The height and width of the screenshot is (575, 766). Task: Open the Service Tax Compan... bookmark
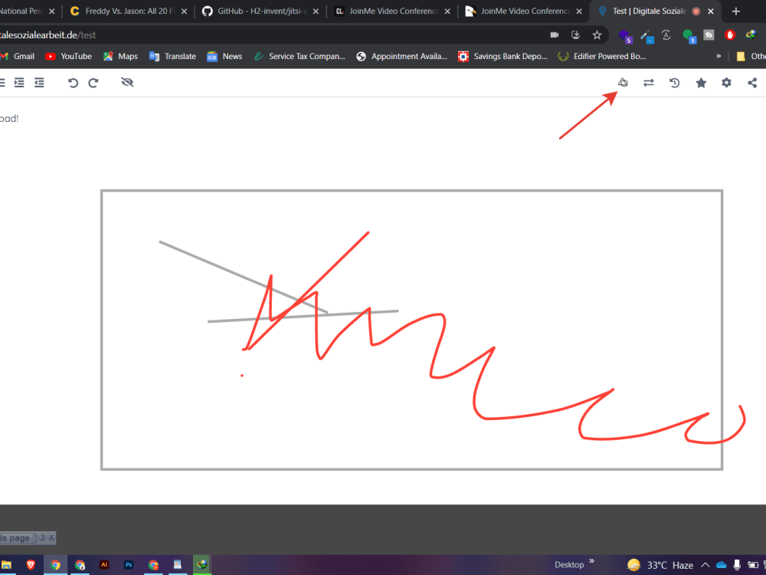(300, 56)
